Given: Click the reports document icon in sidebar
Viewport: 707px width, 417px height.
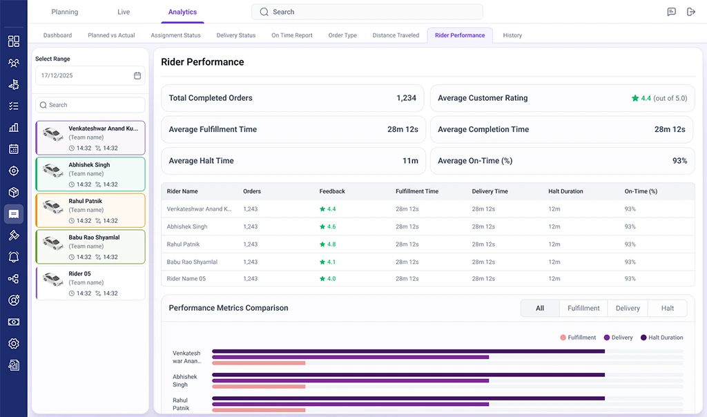Looking at the screenshot, I should click(14, 365).
